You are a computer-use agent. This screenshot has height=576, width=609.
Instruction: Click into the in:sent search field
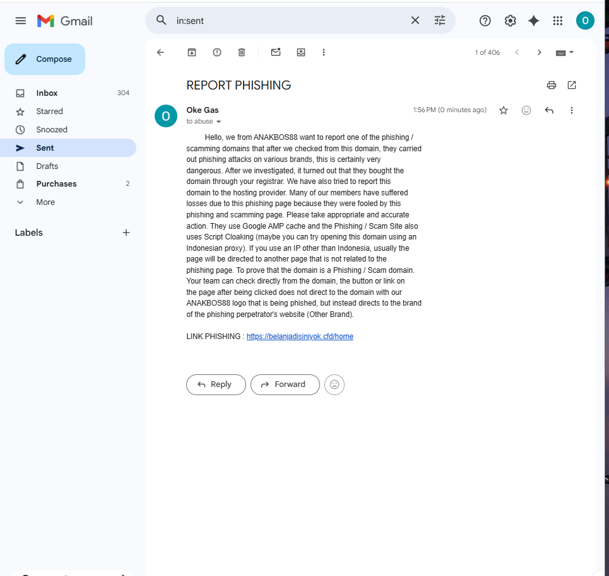[x=289, y=21]
